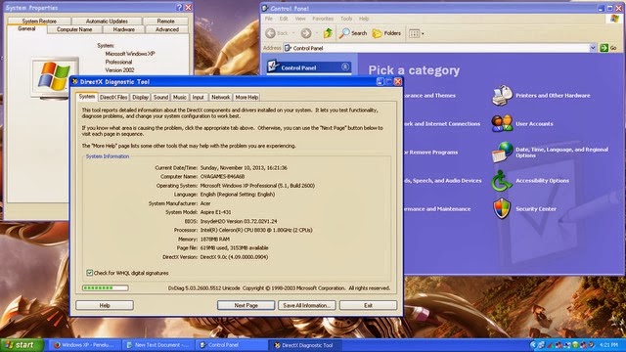Image resolution: width=626 pixels, height=352 pixels.
Task: Open Computer Name tab in System Properties
Action: pos(74,29)
